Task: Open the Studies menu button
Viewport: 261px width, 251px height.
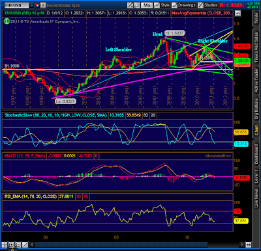Action: point(208,5)
